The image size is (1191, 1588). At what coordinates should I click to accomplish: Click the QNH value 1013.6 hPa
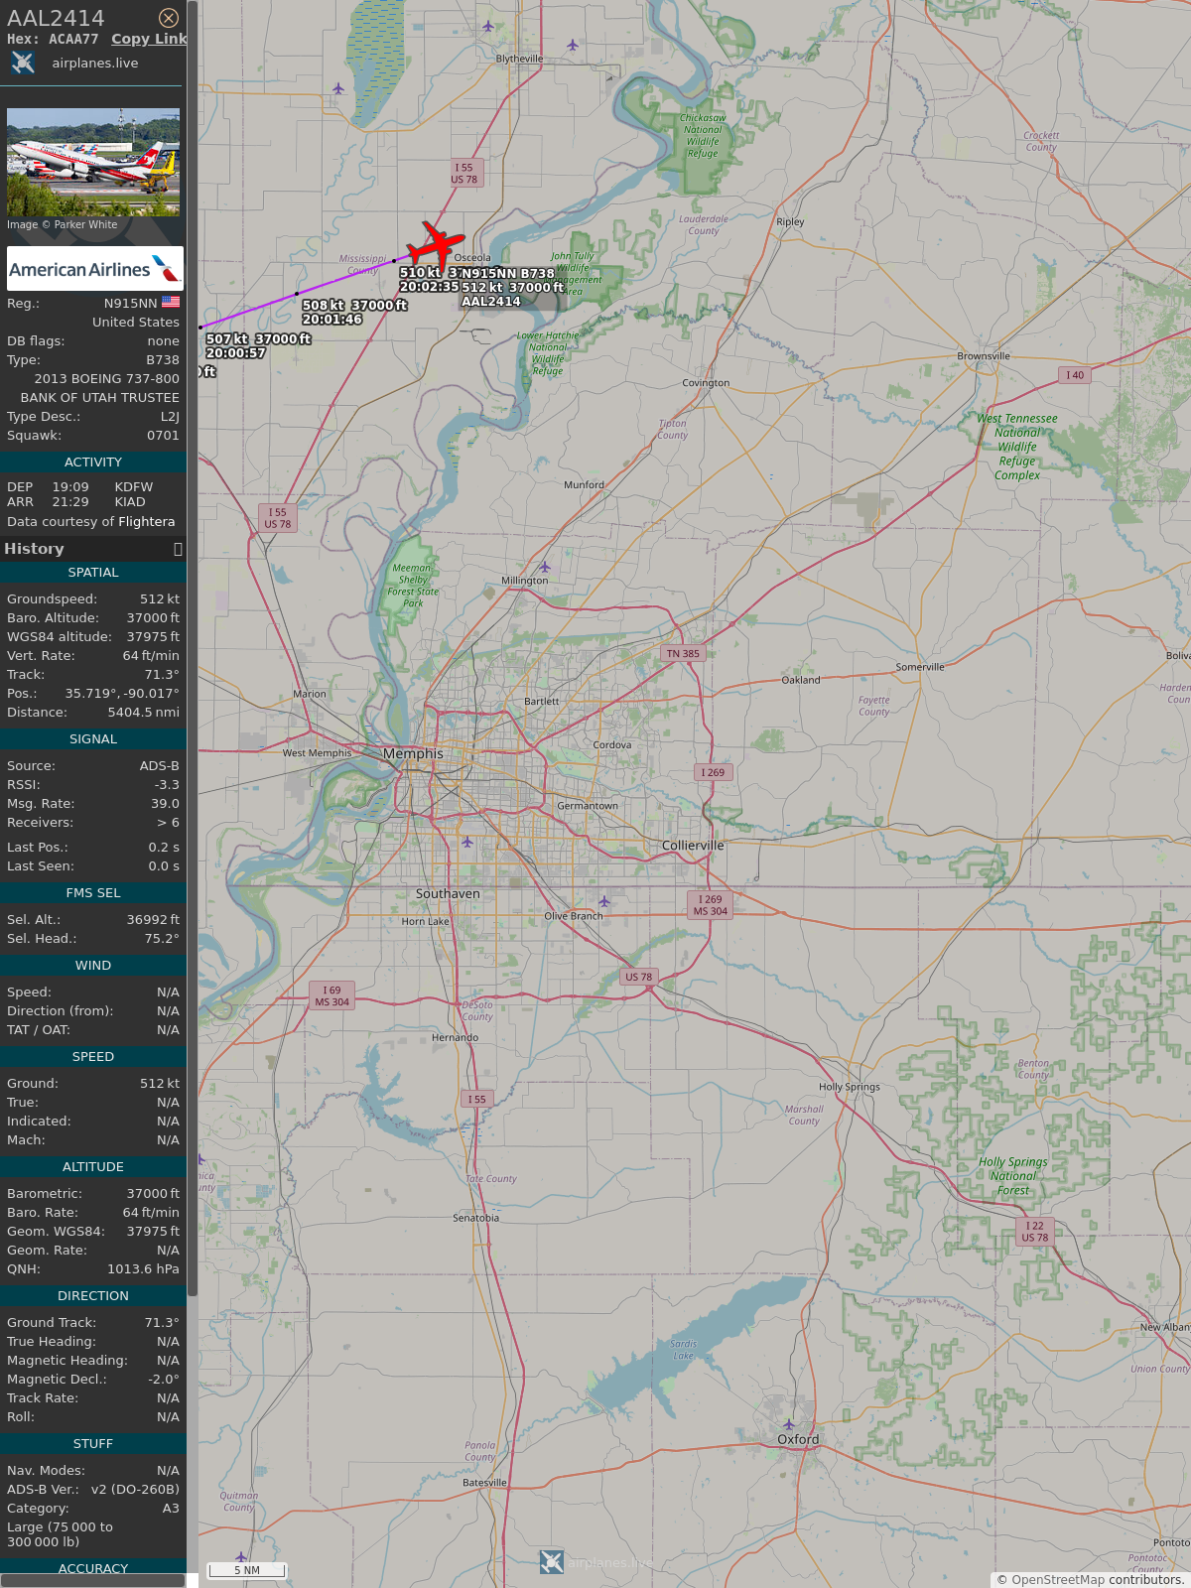144,1269
